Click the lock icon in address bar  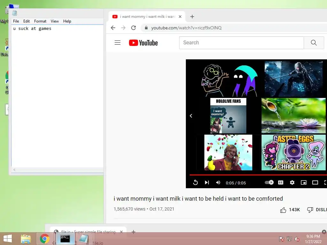tap(146, 28)
